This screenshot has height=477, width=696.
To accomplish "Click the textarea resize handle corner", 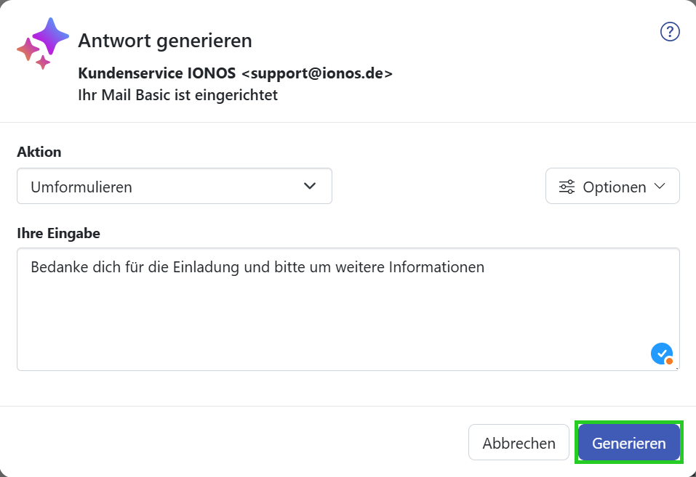I will (x=676, y=367).
